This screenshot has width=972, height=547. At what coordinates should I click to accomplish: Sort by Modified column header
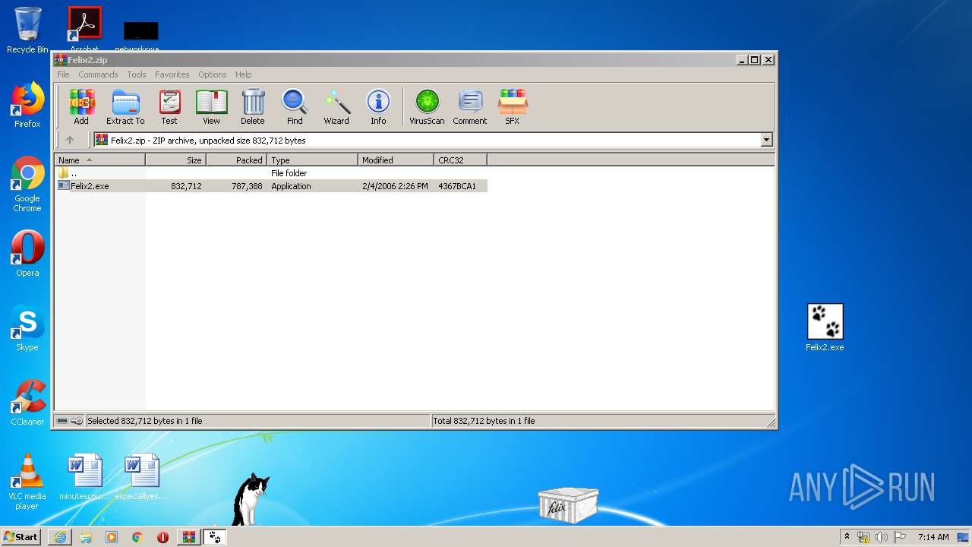point(396,160)
